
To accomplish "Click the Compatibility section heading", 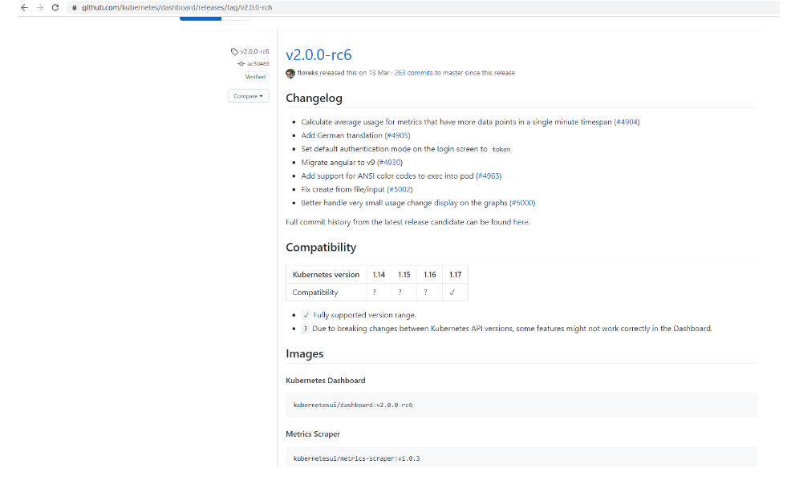I will (x=321, y=248).
